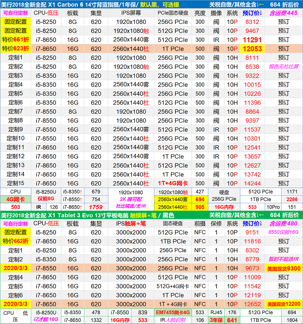Image resolution: width=303 pixels, height=324 pixels.
Task: Click the green 3年保 warranty cell
Action: coord(217,320)
